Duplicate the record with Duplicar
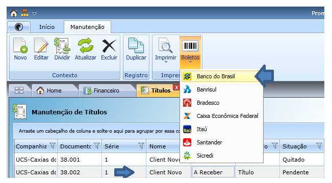The image size is (332, 183). 136,49
